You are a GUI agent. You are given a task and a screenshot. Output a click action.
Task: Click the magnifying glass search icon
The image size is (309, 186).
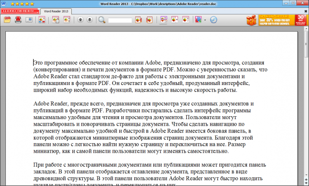[102, 20]
